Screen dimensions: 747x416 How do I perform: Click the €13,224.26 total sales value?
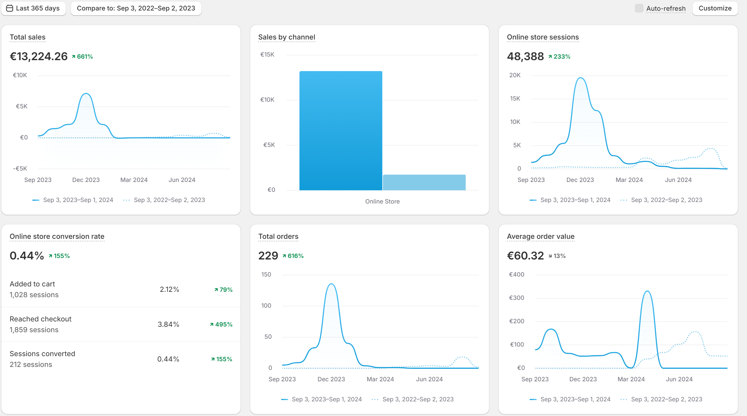(39, 56)
